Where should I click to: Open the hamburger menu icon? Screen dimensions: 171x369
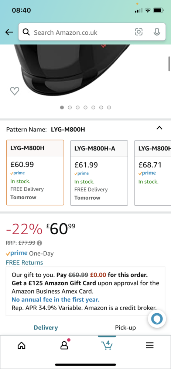pyautogui.click(x=150, y=345)
